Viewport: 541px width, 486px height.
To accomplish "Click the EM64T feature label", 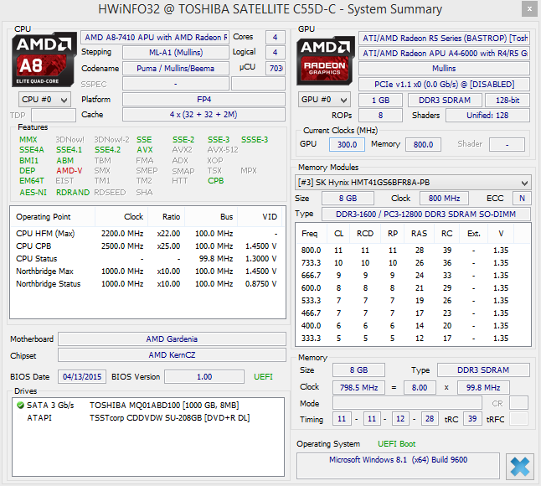I will [x=32, y=180].
